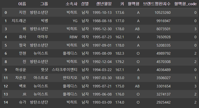Select the name cell 민현
The width and height of the screenshot is (199, 108).
[x=22, y=53]
